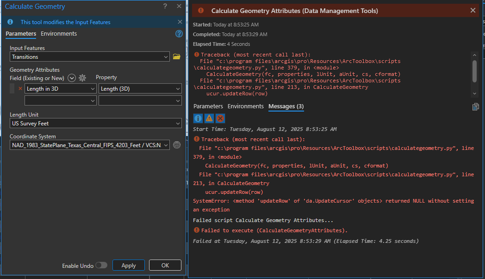Toggle the error messages filter
Viewport: 485px width, 279px height.
tap(220, 118)
